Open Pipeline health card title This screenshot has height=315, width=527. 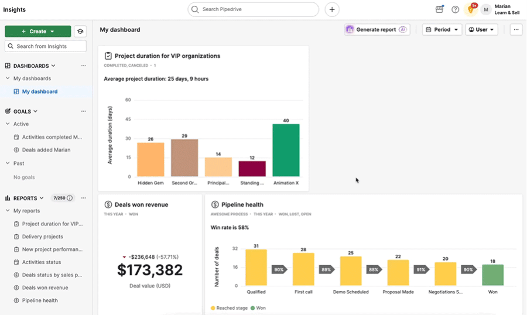click(242, 204)
